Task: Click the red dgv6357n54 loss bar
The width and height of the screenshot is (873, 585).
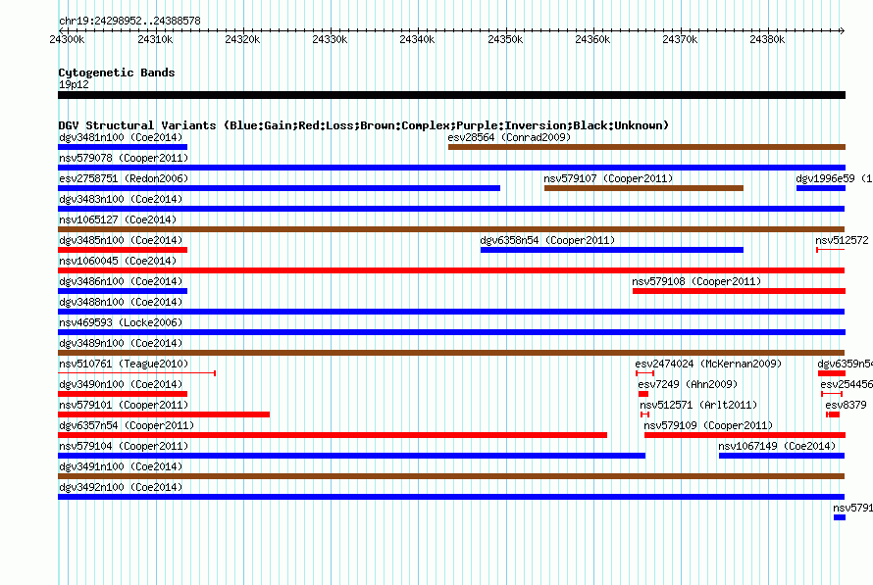Action: (x=333, y=435)
